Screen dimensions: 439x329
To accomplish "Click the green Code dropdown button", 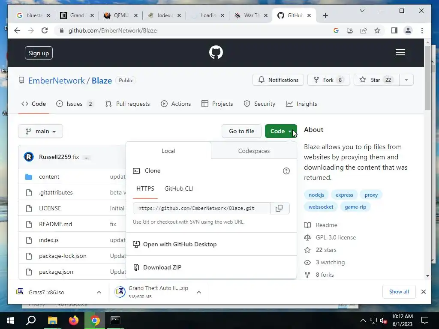I will [x=281, y=131].
